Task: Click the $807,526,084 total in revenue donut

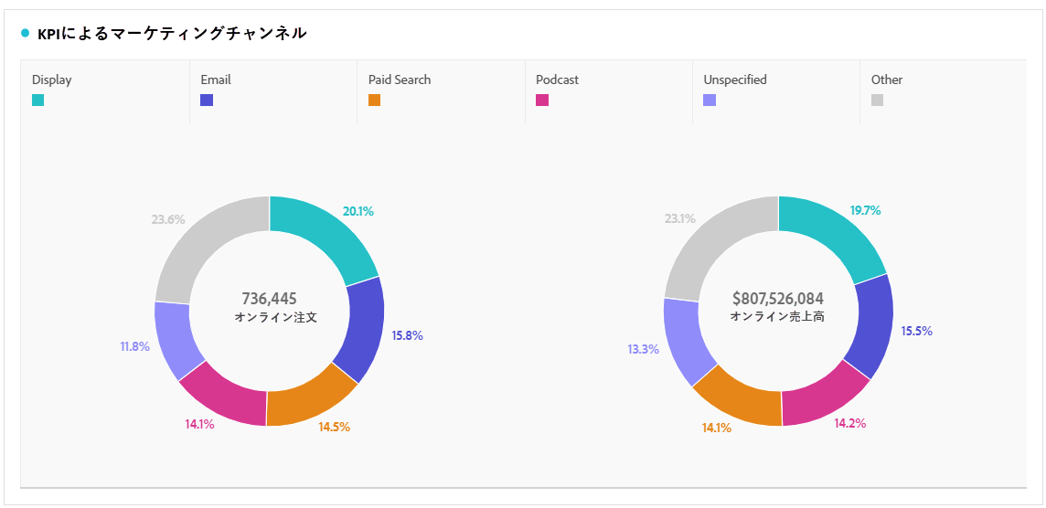Action: (778, 299)
